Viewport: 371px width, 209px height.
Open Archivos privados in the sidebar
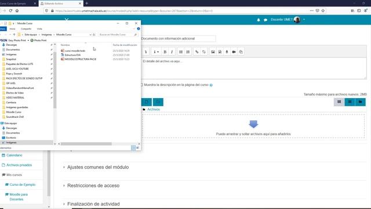(19, 165)
